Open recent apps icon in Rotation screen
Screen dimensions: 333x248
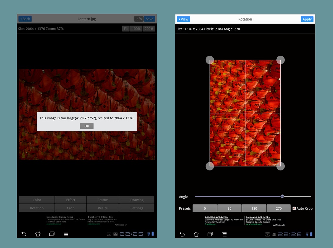point(210,234)
